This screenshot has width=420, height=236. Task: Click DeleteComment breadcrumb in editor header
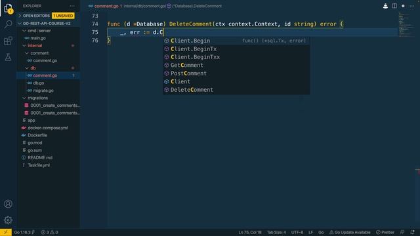(x=197, y=6)
